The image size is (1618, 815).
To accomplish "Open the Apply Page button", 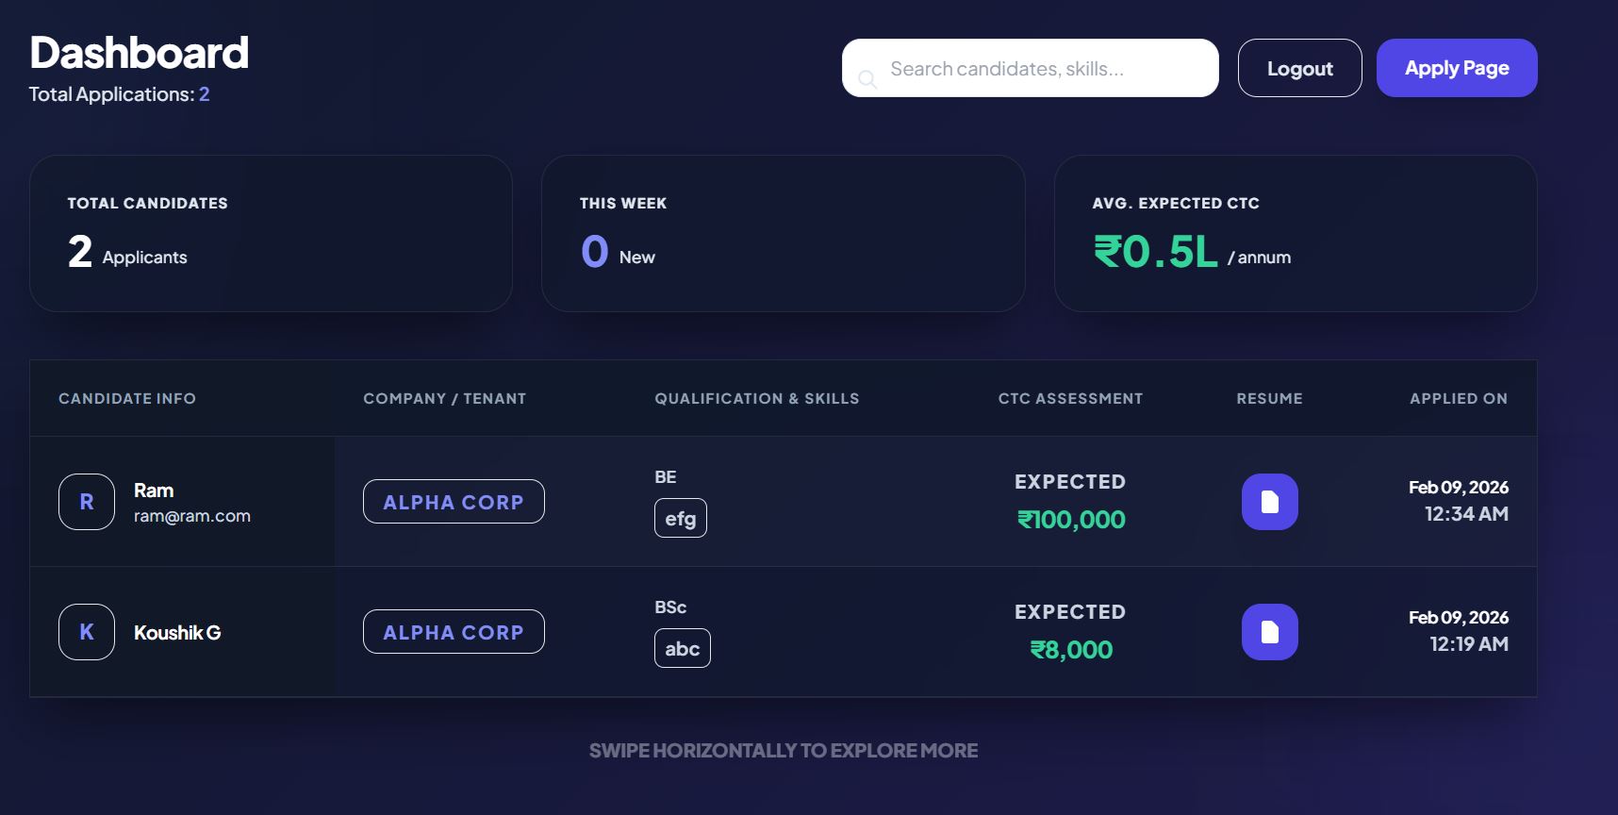I will (1457, 68).
